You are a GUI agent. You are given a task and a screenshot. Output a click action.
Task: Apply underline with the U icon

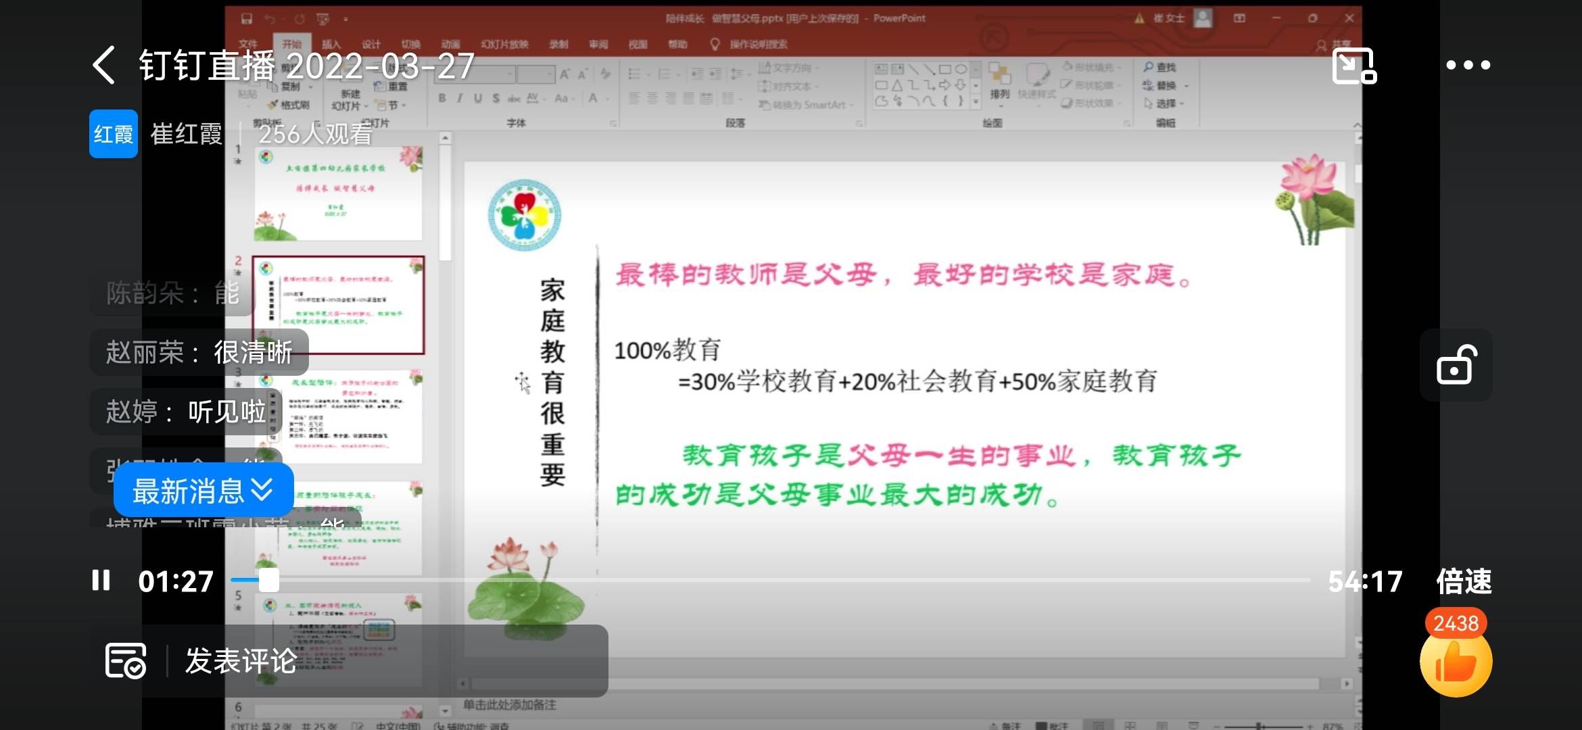tap(478, 99)
